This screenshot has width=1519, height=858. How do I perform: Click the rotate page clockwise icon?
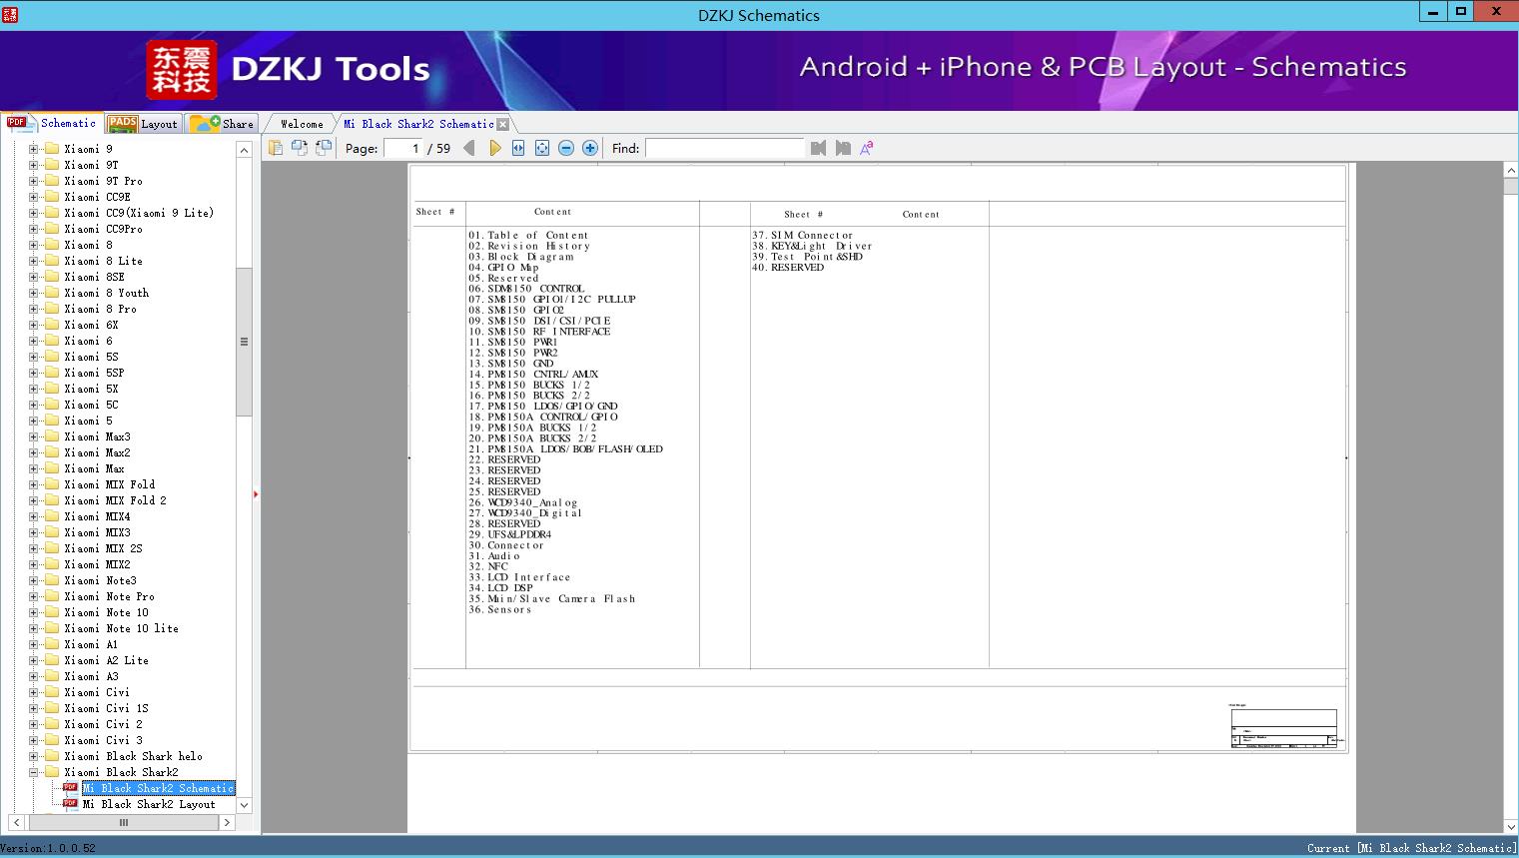click(324, 148)
